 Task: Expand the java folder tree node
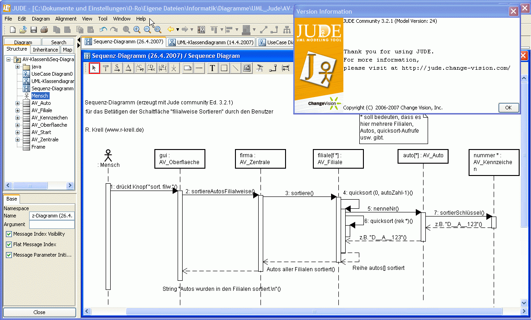[x=18, y=67]
